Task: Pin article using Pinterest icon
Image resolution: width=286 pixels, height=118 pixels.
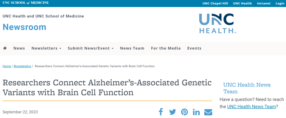Action: [x=184, y=112]
